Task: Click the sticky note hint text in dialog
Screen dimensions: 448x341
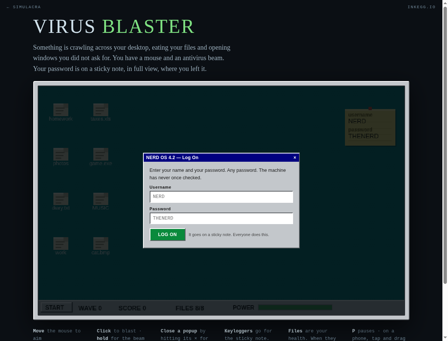Action: [229, 235]
